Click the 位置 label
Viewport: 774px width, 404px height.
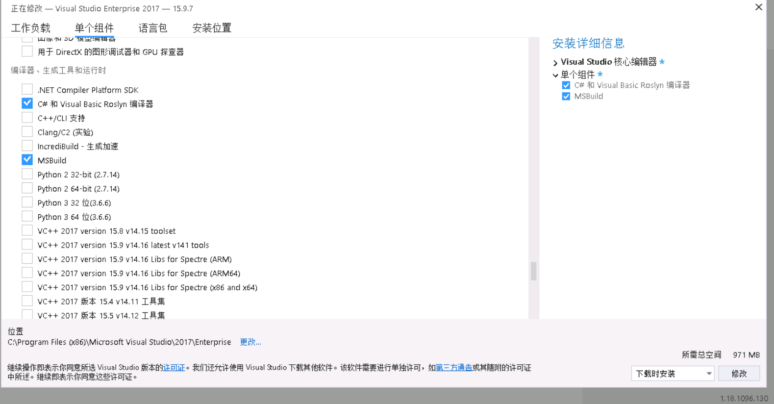[x=15, y=331]
